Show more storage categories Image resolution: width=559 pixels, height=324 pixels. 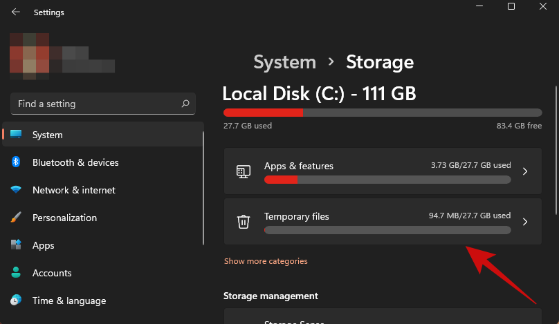[x=266, y=261]
